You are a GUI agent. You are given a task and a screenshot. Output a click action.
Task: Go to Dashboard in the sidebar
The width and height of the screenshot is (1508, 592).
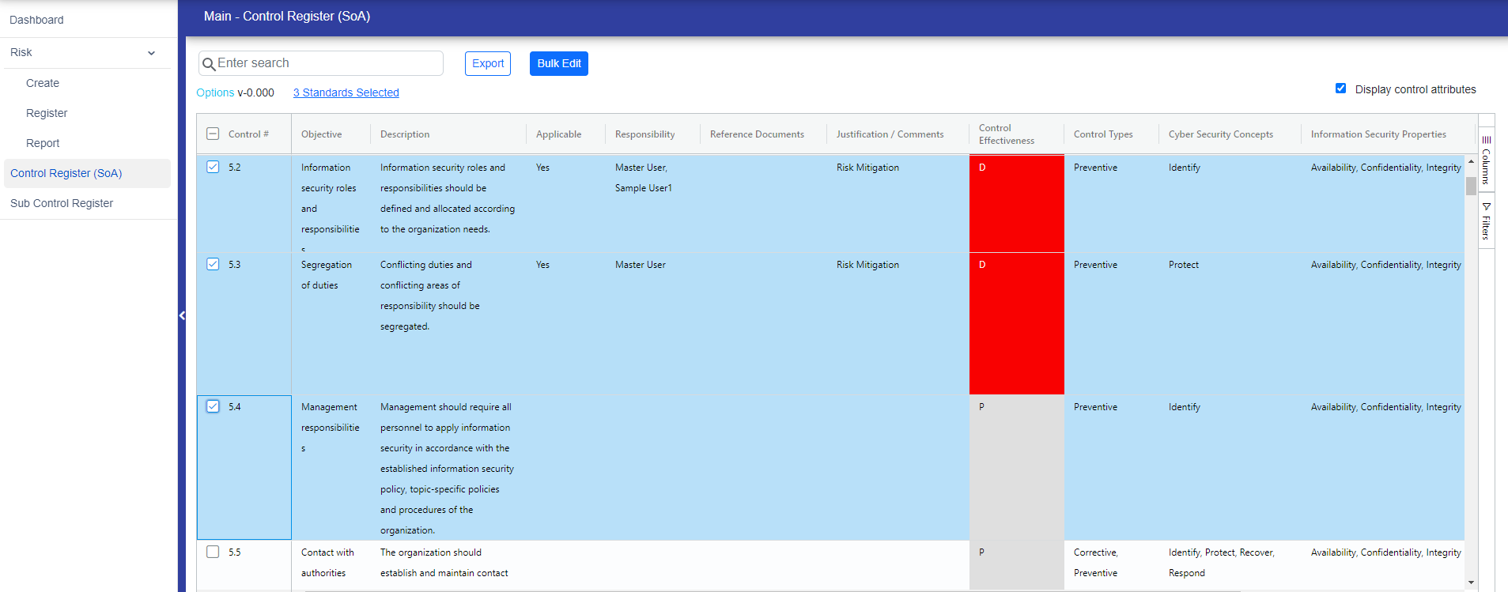click(36, 20)
